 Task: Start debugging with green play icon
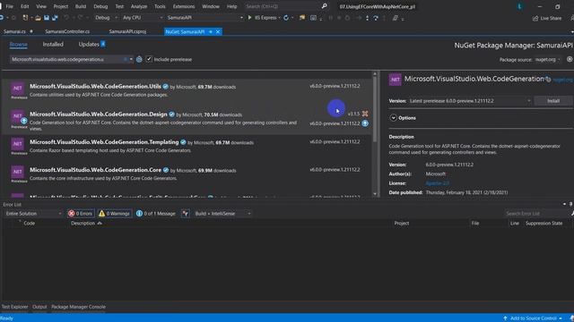tap(249, 18)
